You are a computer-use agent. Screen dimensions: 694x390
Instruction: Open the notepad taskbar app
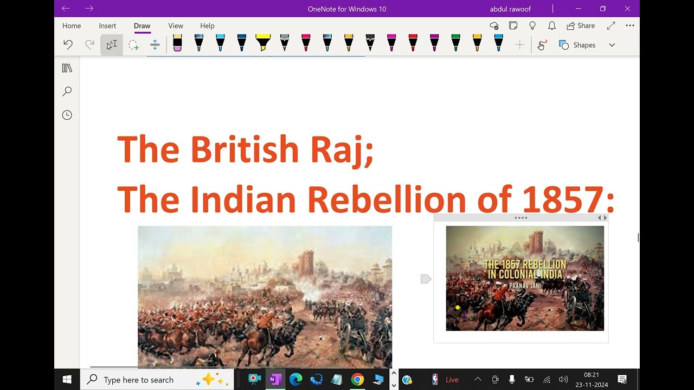337,380
